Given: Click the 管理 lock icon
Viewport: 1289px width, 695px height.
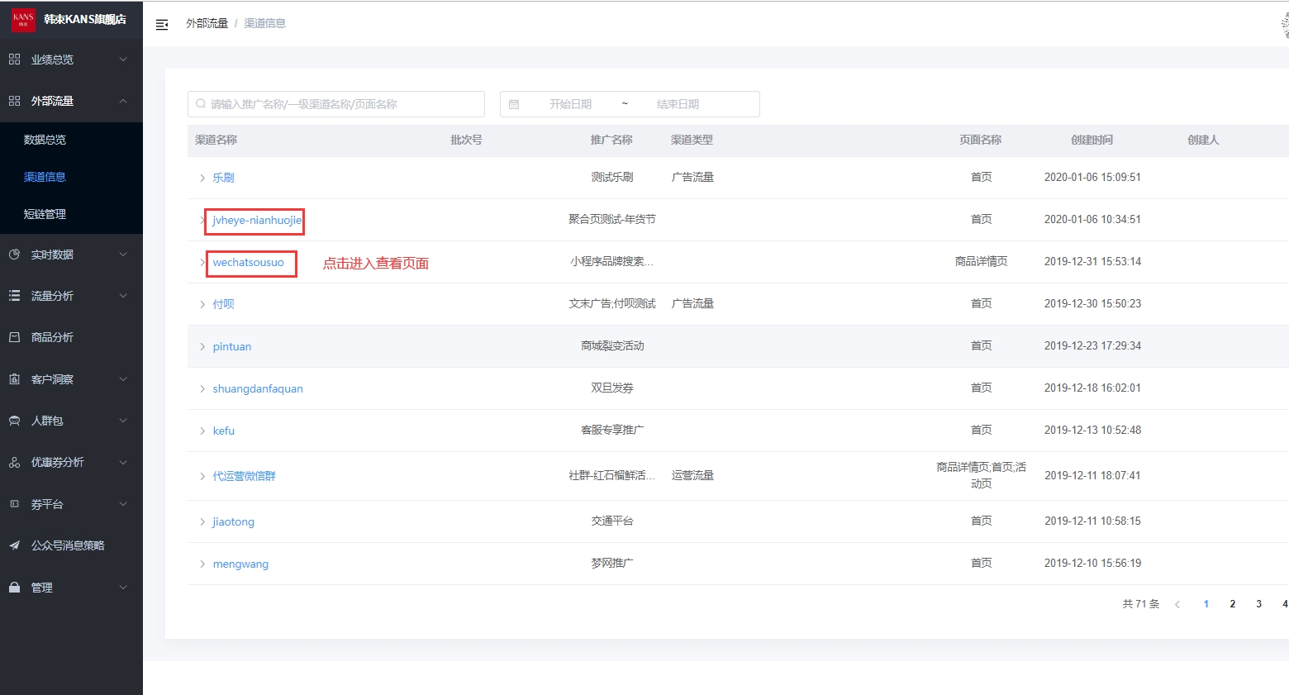Looking at the screenshot, I should click(x=14, y=588).
